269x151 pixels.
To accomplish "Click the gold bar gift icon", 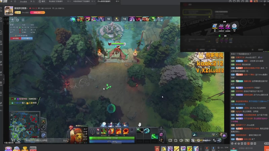I will [177, 148].
